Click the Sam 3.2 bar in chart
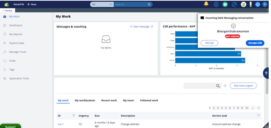 (x=208, y=54)
